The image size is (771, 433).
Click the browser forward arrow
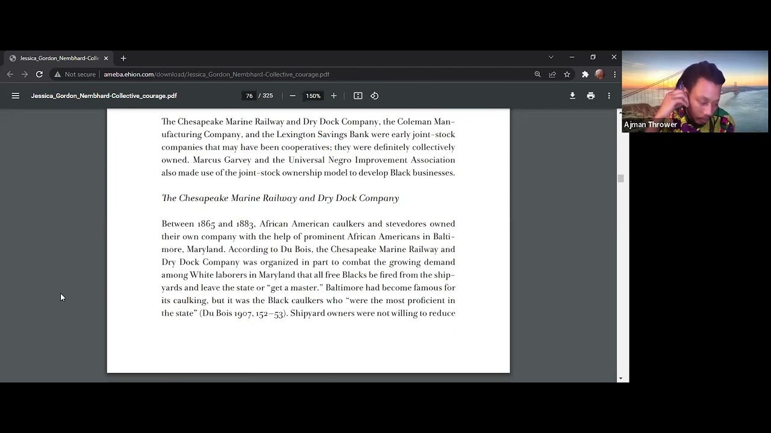click(25, 74)
